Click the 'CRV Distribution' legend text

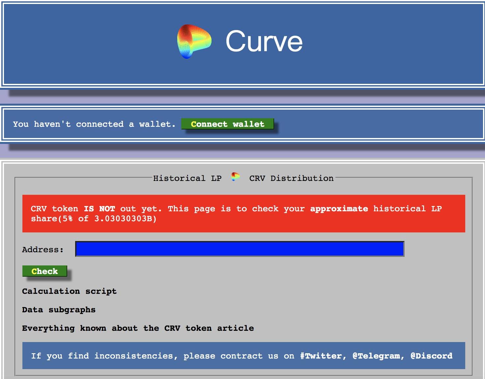click(x=291, y=178)
